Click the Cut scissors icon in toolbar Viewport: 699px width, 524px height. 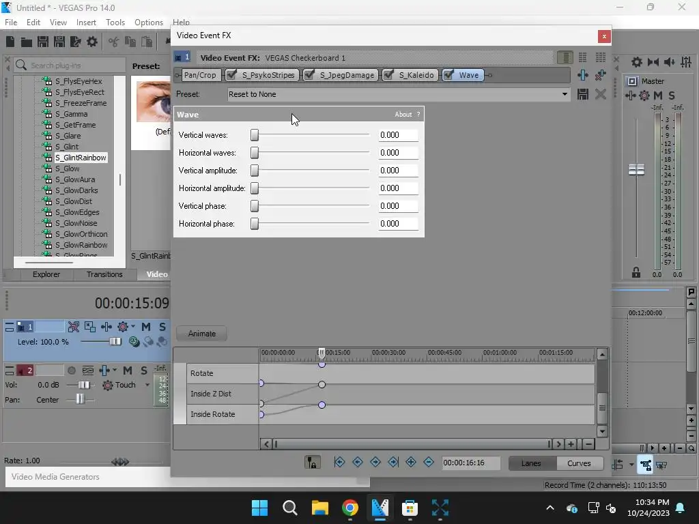click(x=114, y=42)
